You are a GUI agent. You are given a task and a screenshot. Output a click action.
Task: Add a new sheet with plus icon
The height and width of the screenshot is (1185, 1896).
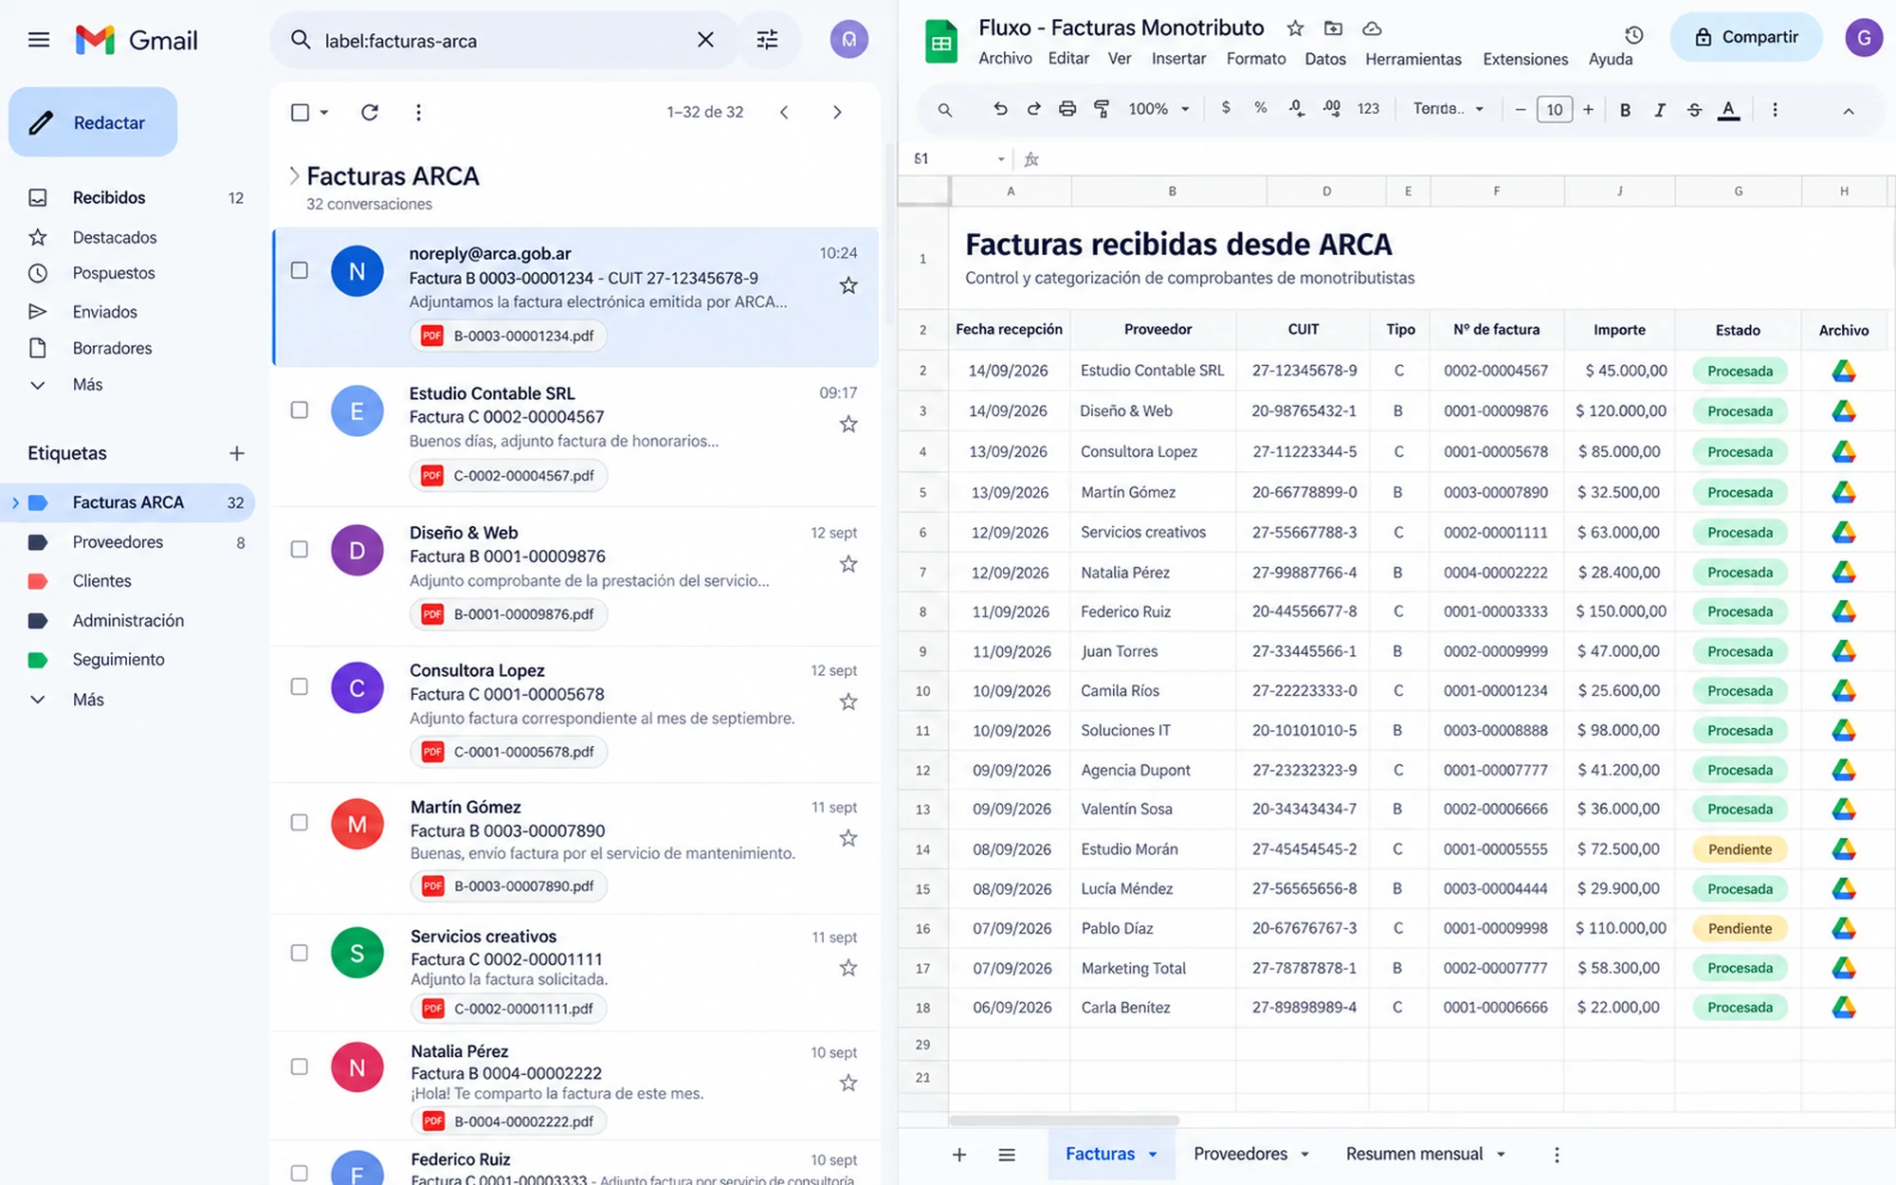coord(959,1155)
